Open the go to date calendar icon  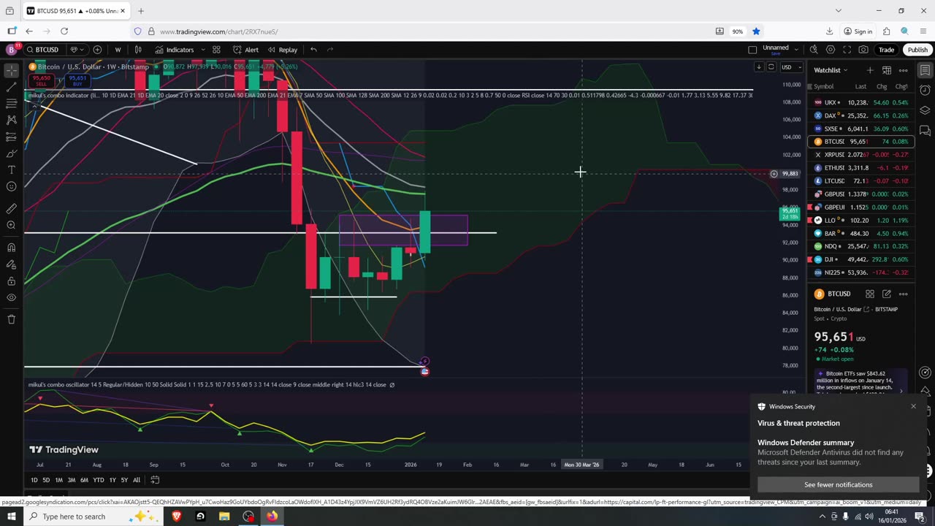click(x=155, y=480)
